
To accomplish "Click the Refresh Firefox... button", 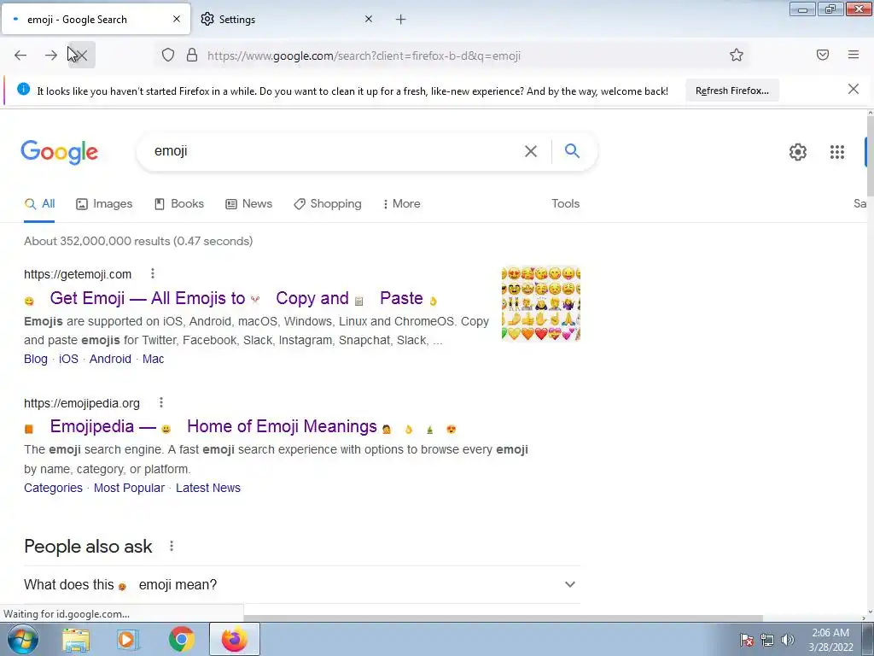I will pos(731,91).
